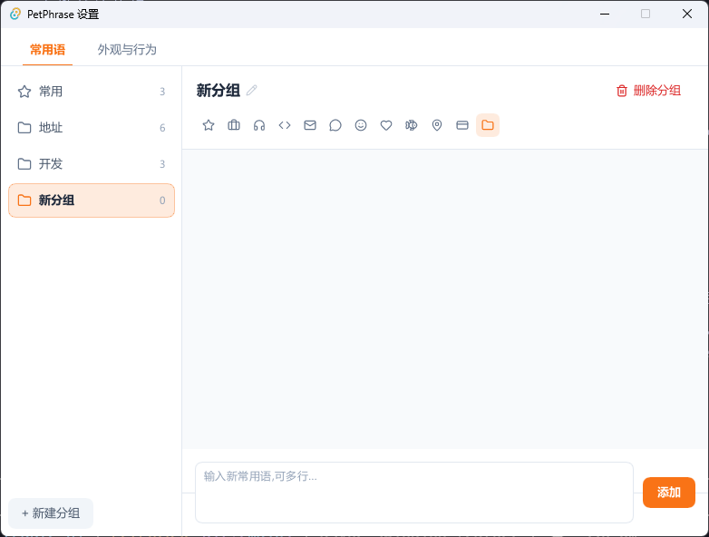Screen dimensions: 709x537
Task: Choose the star icon for the group
Action: (209, 125)
